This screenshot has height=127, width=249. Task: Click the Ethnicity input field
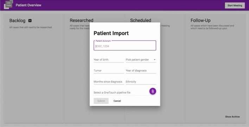click(141, 82)
